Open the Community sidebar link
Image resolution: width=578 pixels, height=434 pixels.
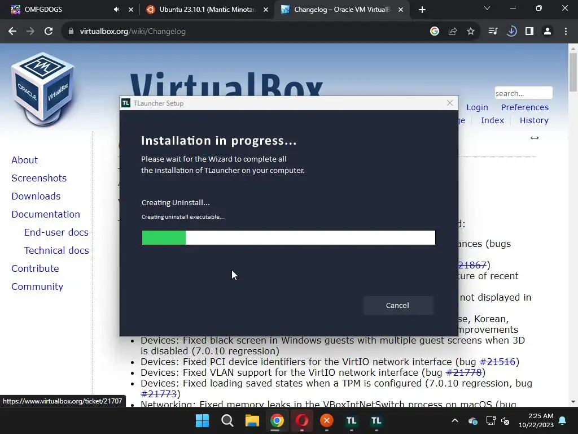pyautogui.click(x=37, y=287)
